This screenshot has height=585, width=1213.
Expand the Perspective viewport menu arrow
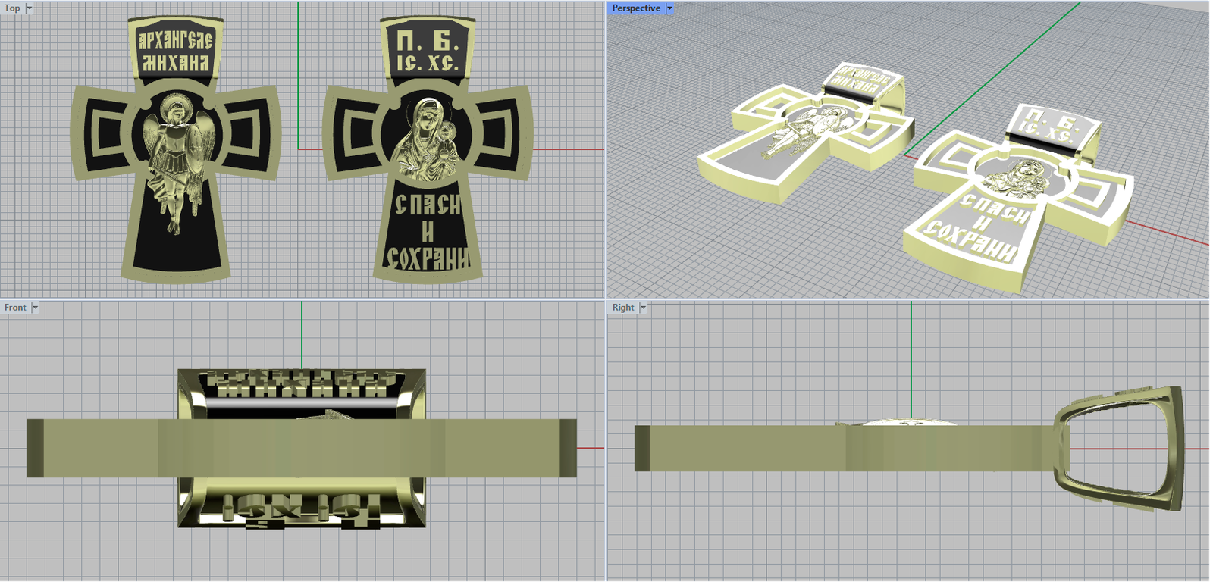[669, 8]
